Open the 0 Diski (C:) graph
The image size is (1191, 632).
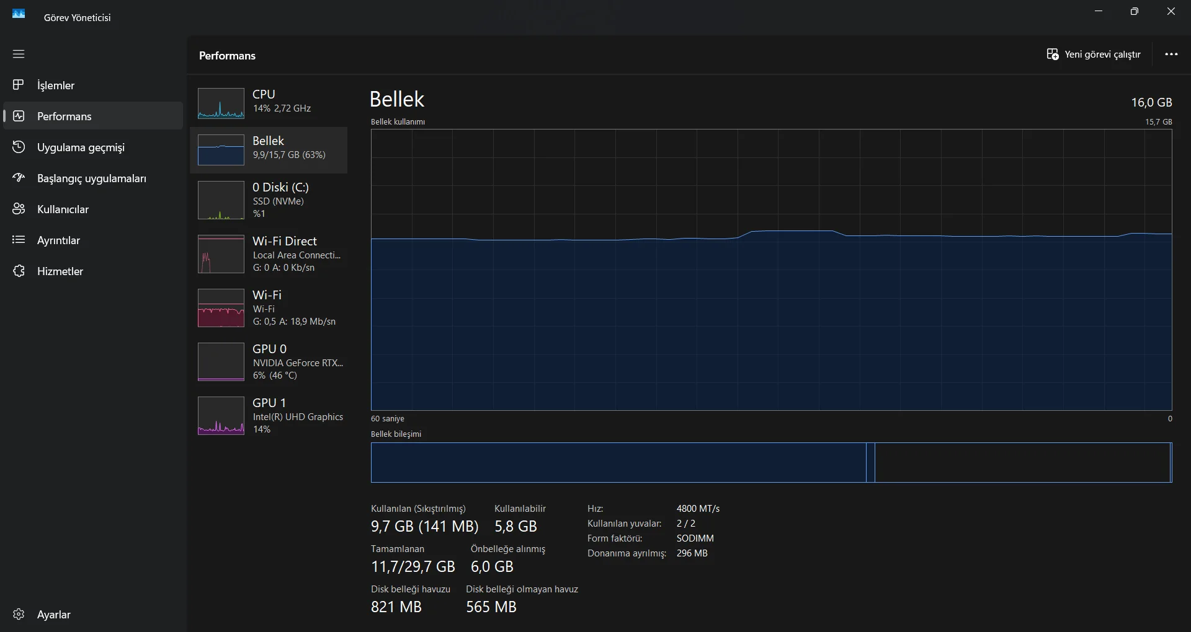coord(221,200)
